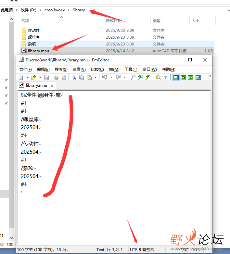Click the Print icon in toolbar
This screenshot has height=254, width=230.
pyautogui.click(x=57, y=77)
